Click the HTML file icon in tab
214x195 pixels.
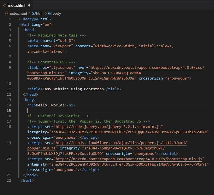tap(5, 5)
